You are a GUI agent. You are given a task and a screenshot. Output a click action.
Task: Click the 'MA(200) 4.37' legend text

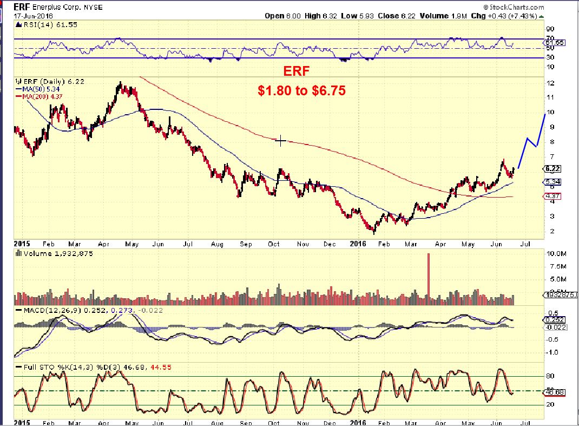tap(42, 97)
